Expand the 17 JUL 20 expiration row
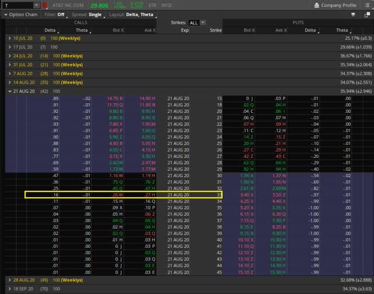The width and height of the screenshot is (374, 294). (x=9, y=47)
